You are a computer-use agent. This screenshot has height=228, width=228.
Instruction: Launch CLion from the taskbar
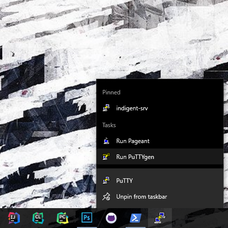(38, 218)
